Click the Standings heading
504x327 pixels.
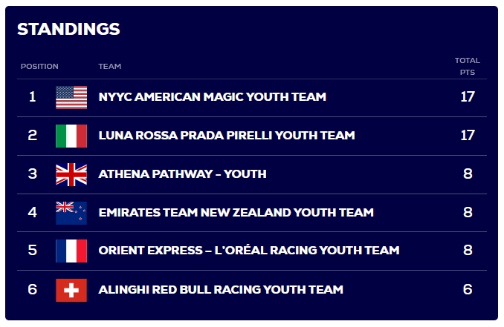coord(68,29)
